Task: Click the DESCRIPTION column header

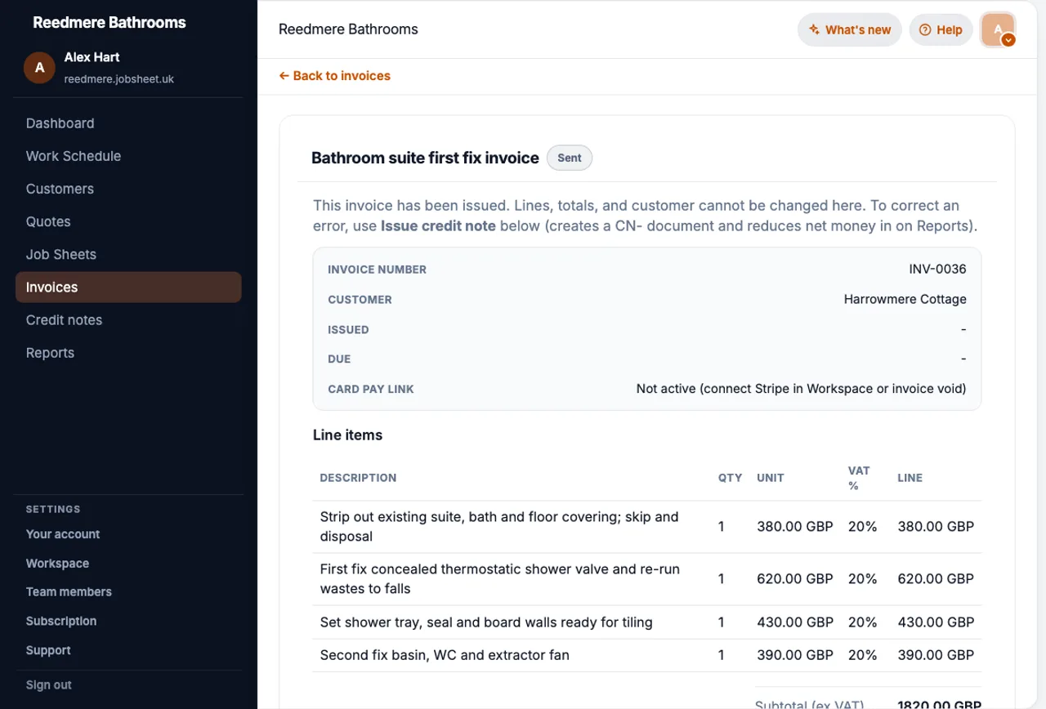Action: 358,478
